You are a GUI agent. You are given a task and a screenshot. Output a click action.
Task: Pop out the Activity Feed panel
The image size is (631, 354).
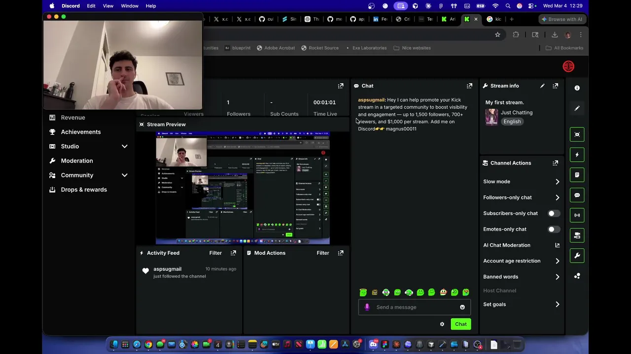tap(233, 253)
